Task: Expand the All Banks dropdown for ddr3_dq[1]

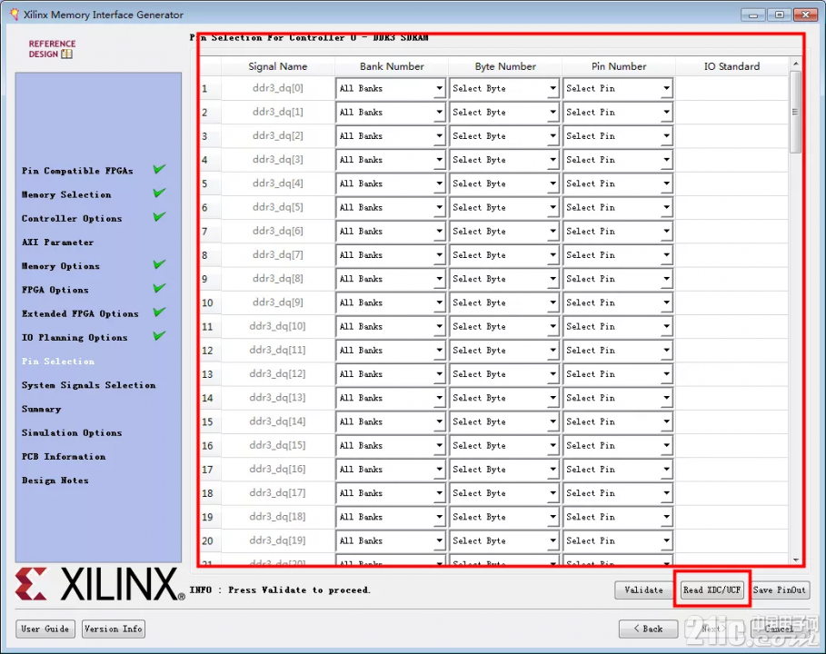Action: (391, 112)
